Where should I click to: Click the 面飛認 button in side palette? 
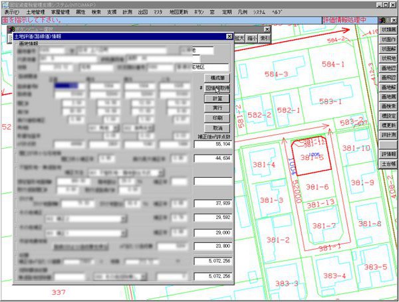click(x=388, y=78)
